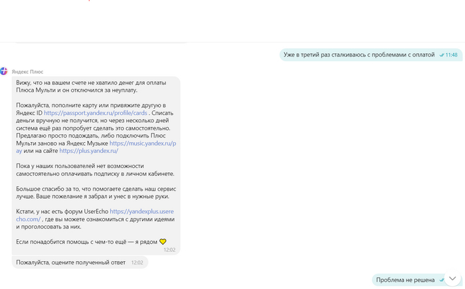The height and width of the screenshot is (289, 465).
Task: Click the yellow heart emoji in the reply
Action: click(x=163, y=242)
